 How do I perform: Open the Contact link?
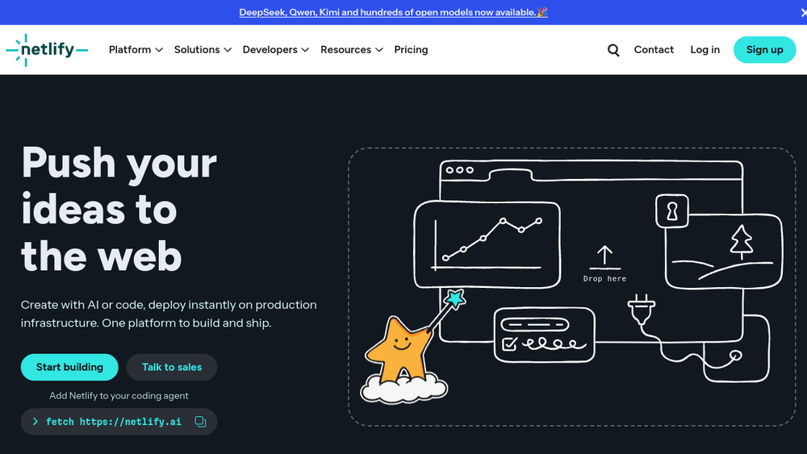coord(654,50)
